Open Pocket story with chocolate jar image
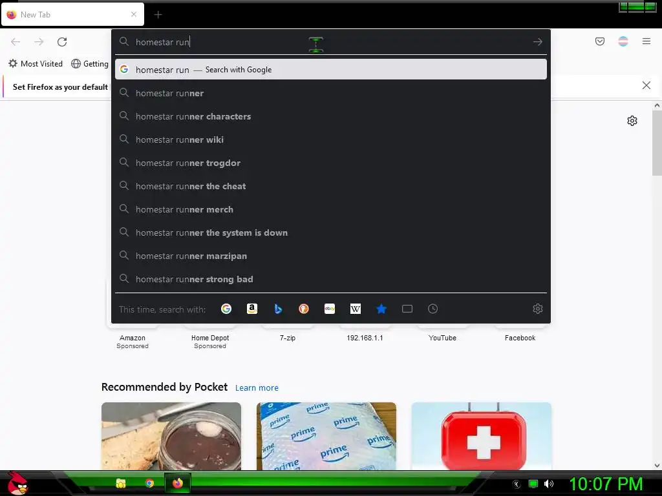662x496 pixels. [x=171, y=436]
